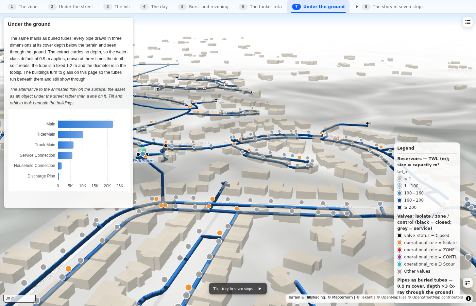Image resolution: width=476 pixels, height=306 pixels.
Task: Go to The hill tab
Action: tap(117, 6)
